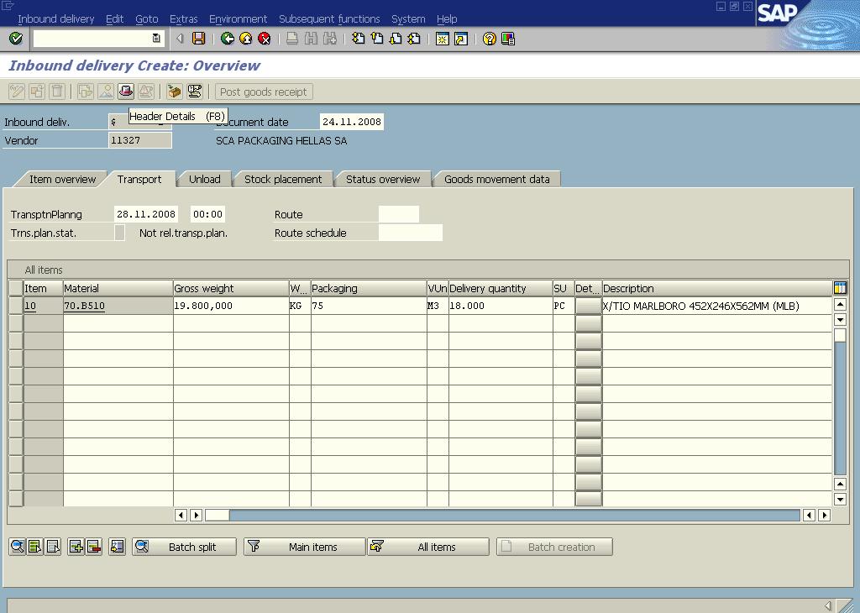860x613 pixels.
Task: Click the Delivery quantity cell 18.000
Action: pos(501,306)
